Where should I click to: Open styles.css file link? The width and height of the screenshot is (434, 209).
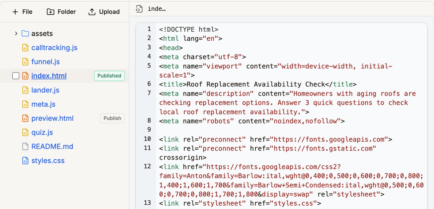coord(48,160)
